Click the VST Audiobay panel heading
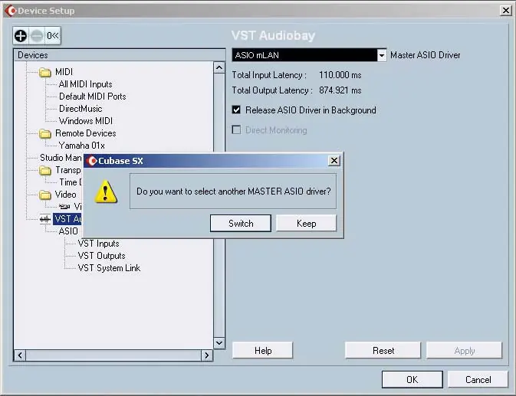The width and height of the screenshot is (516, 396). 273,35
